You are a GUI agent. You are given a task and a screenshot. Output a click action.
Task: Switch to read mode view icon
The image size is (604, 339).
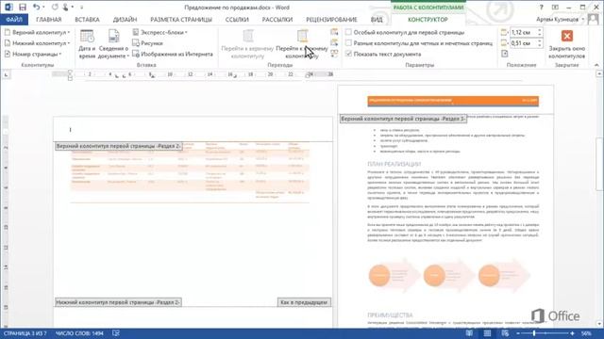tap(469, 333)
